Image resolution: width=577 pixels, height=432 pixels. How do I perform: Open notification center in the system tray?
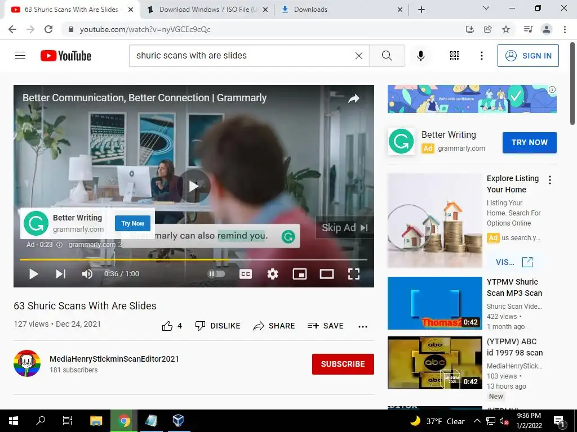tap(558, 421)
